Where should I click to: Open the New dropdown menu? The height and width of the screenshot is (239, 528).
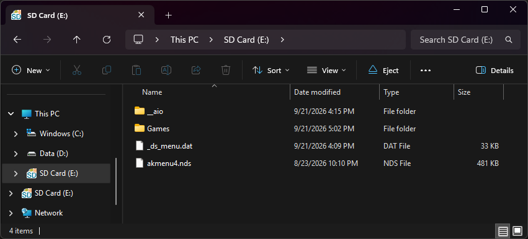click(31, 70)
